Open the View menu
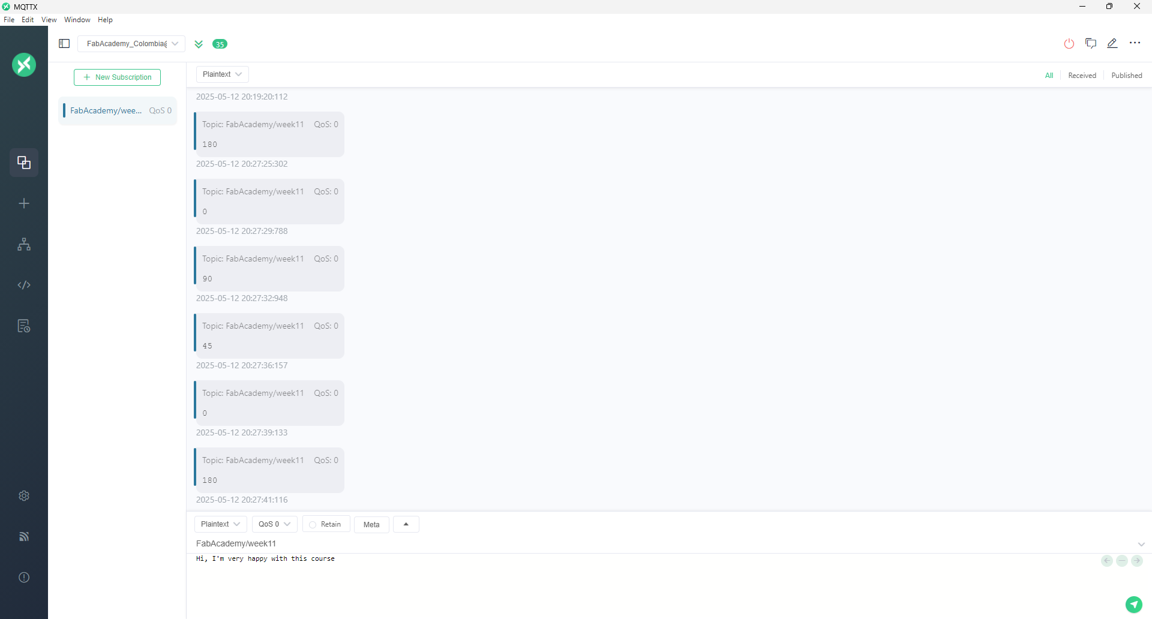Image resolution: width=1152 pixels, height=619 pixels. [49, 20]
